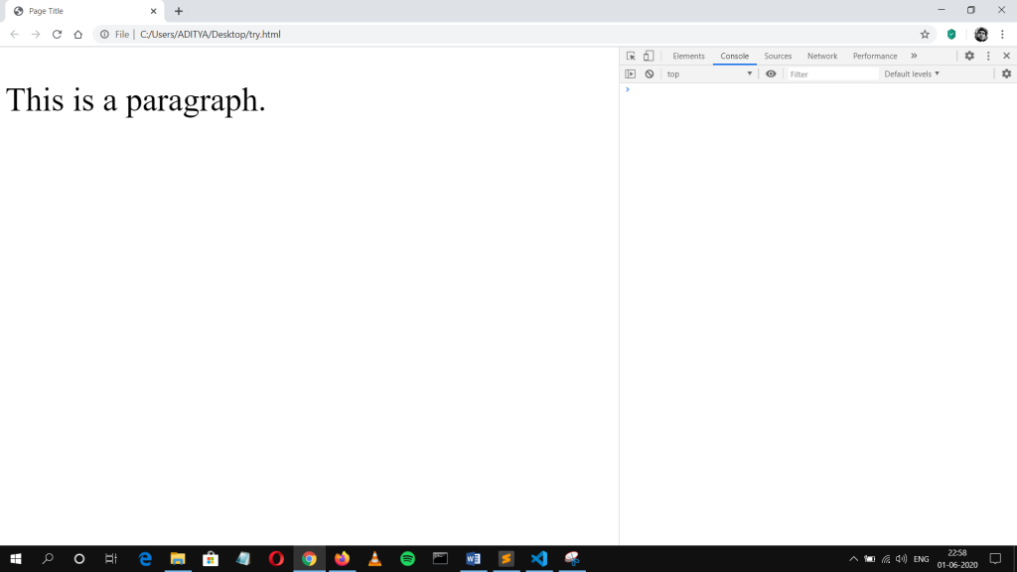Screen dimensions: 1017x572
Task: Open DevTools settings gear in the tab bar
Action: [x=969, y=57]
